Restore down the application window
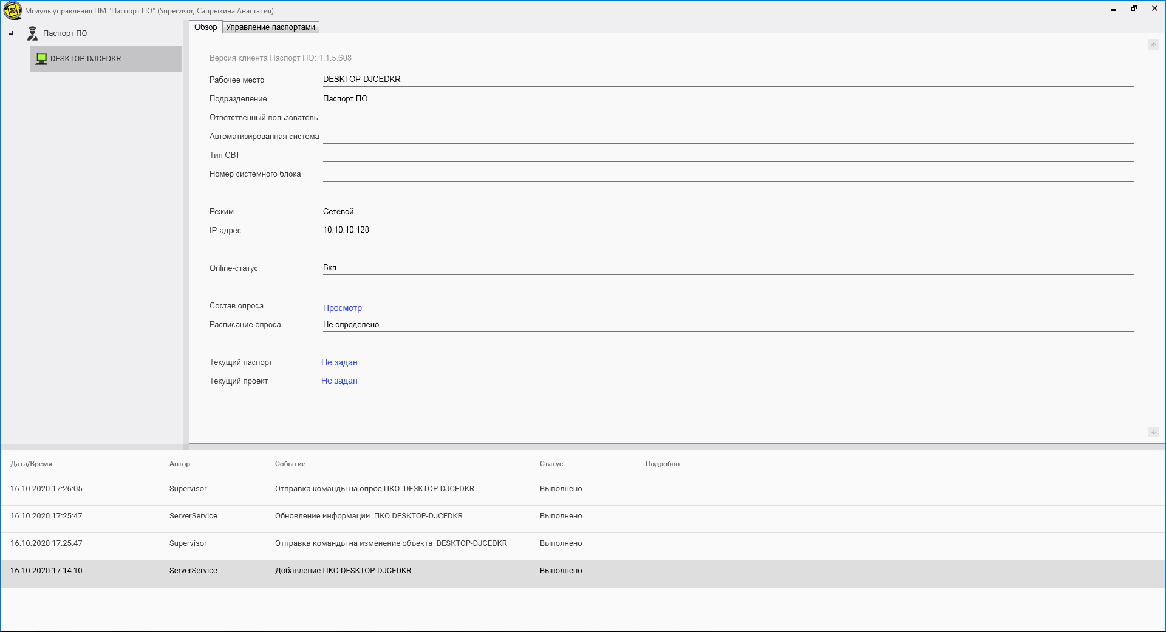The image size is (1166, 632). tap(1133, 9)
